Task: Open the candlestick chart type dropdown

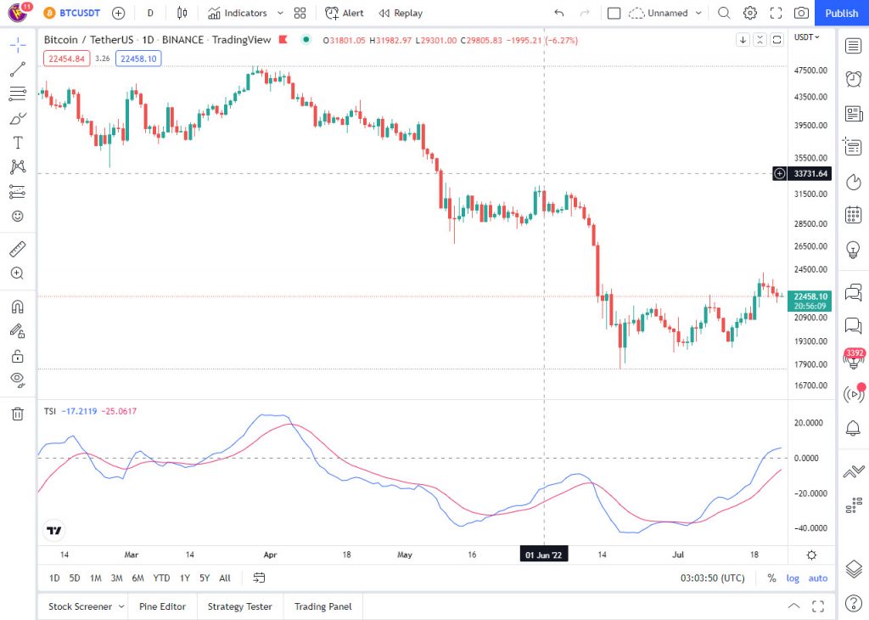Action: (182, 14)
